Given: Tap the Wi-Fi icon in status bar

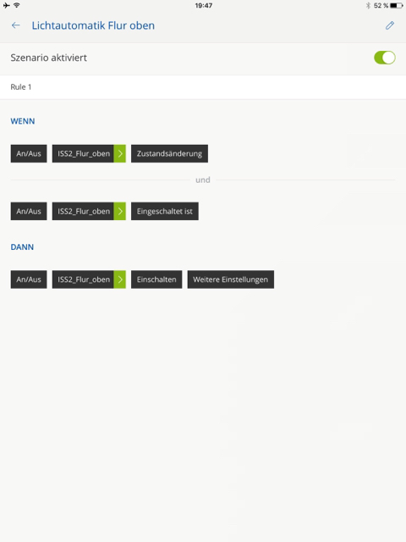Looking at the screenshot, I should click(x=17, y=5).
